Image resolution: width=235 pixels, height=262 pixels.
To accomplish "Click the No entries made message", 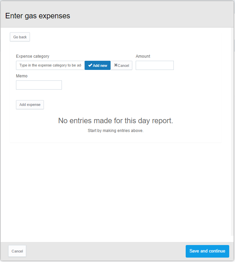I will (116, 120).
